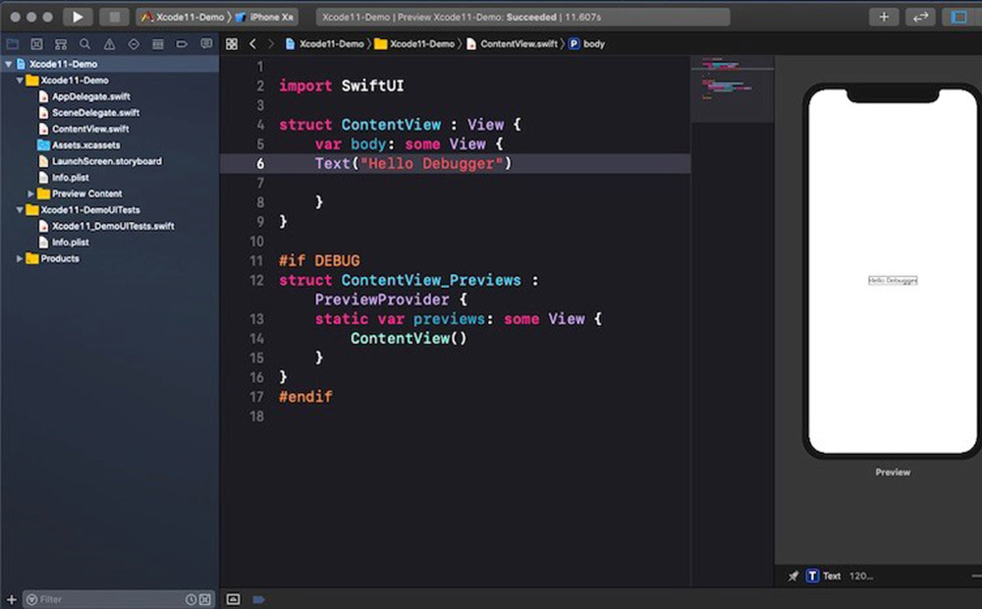
Task: Toggle the debug area at bottom bar
Action: click(233, 598)
